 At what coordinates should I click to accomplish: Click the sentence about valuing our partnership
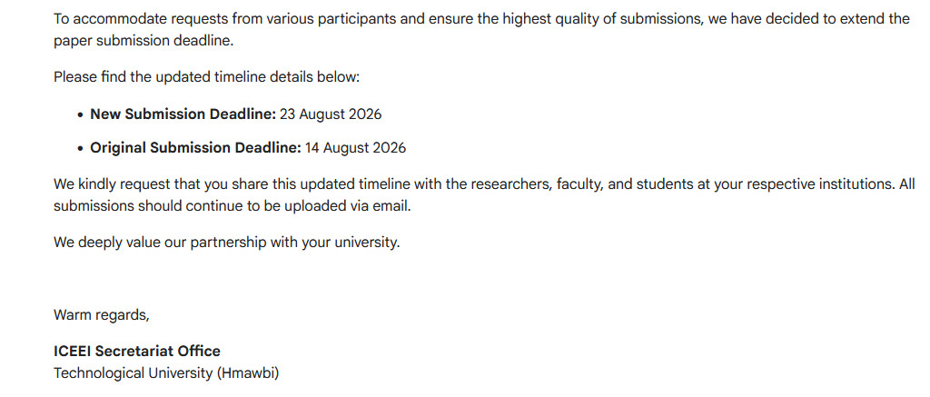click(227, 243)
